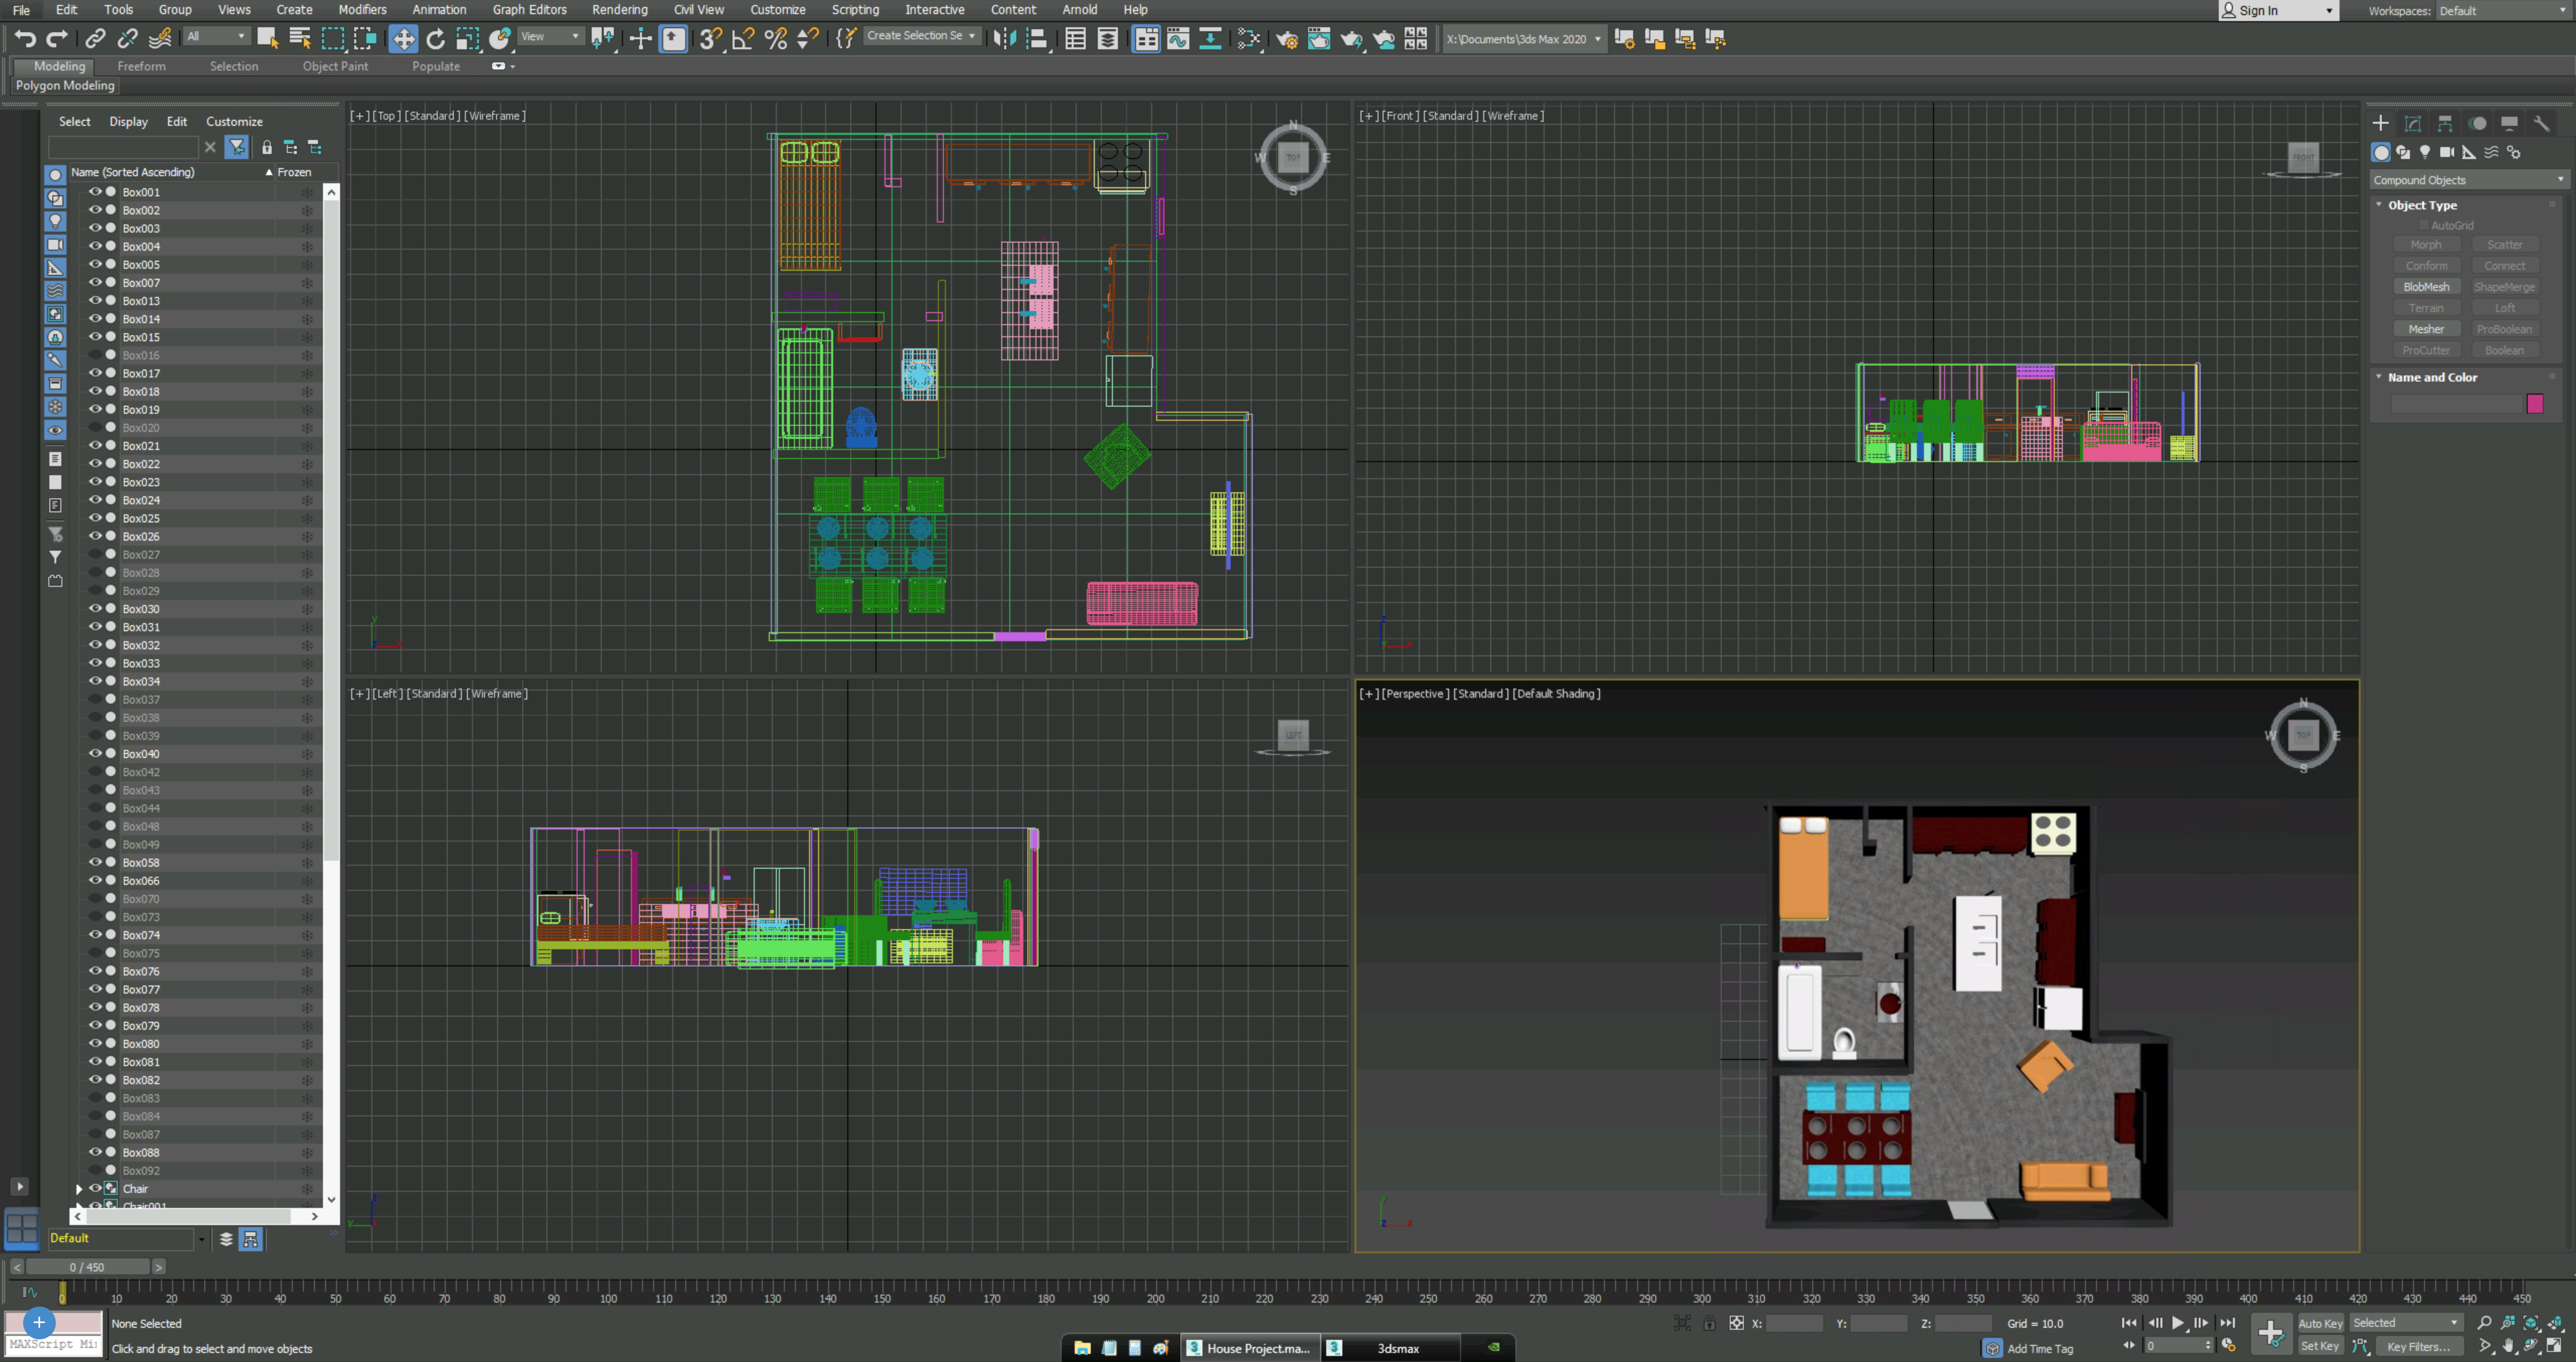Open the selection filter All dropdown

click(216, 36)
